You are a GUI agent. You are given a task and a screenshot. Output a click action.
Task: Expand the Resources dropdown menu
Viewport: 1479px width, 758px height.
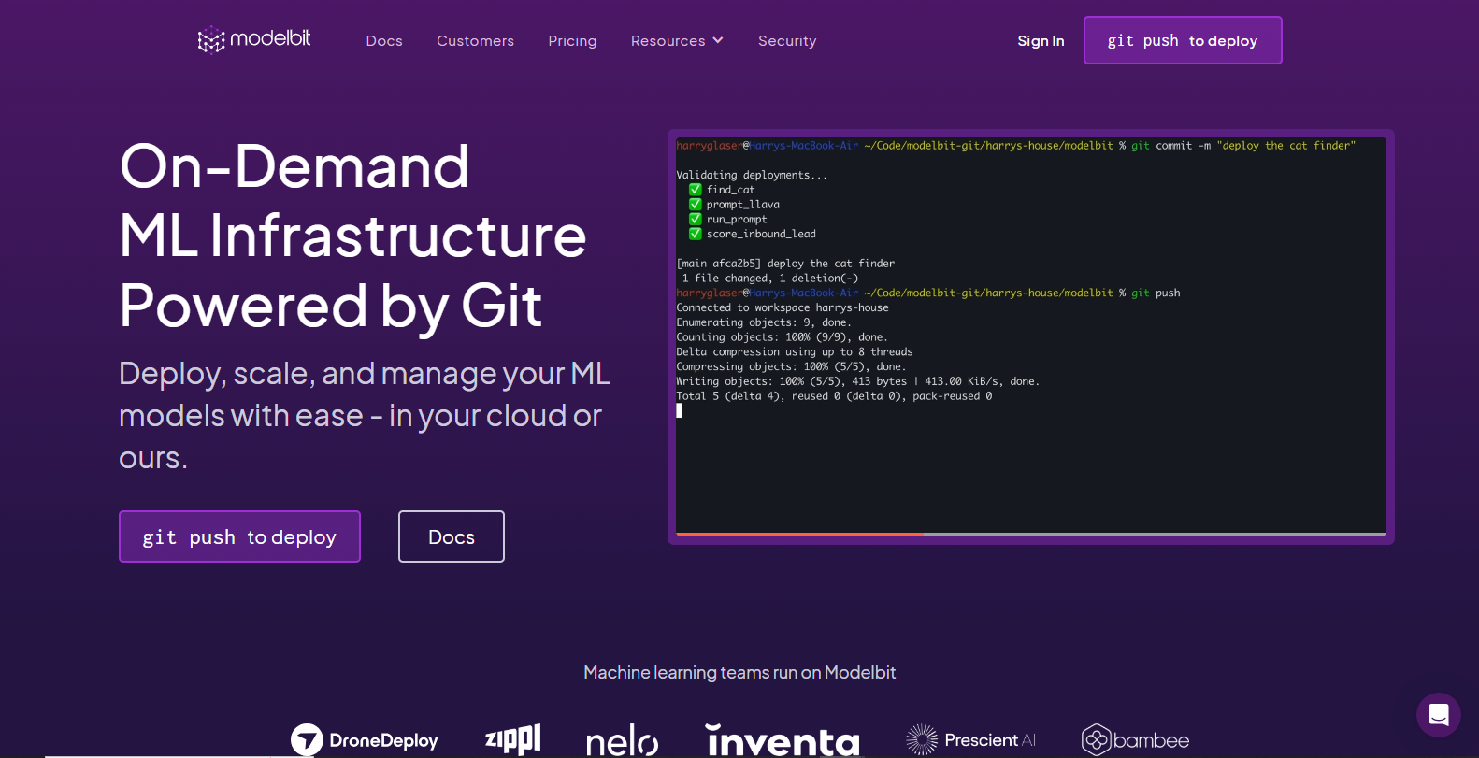pyautogui.click(x=677, y=41)
